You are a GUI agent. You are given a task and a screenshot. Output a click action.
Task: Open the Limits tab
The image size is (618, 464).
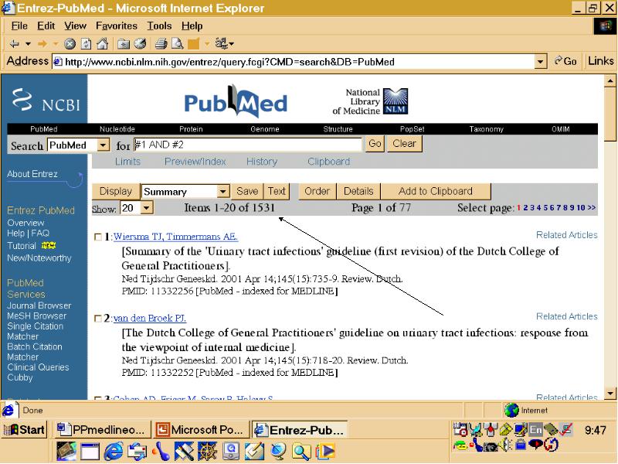127,162
